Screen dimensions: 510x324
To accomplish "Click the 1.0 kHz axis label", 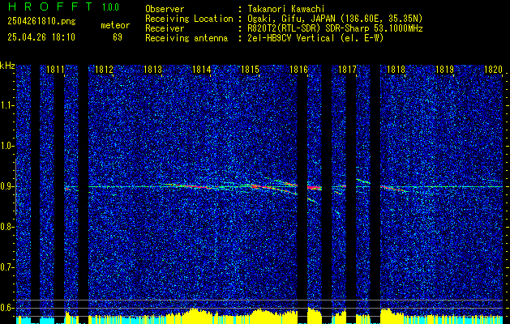I will click(6, 146).
